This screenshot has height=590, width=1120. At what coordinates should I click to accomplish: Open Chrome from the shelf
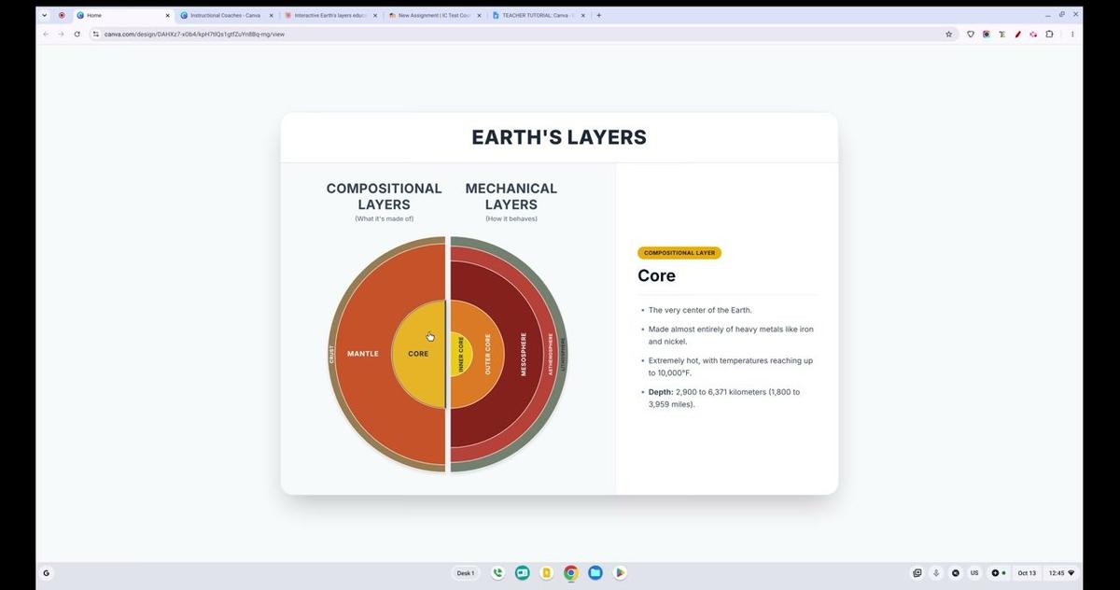click(570, 573)
